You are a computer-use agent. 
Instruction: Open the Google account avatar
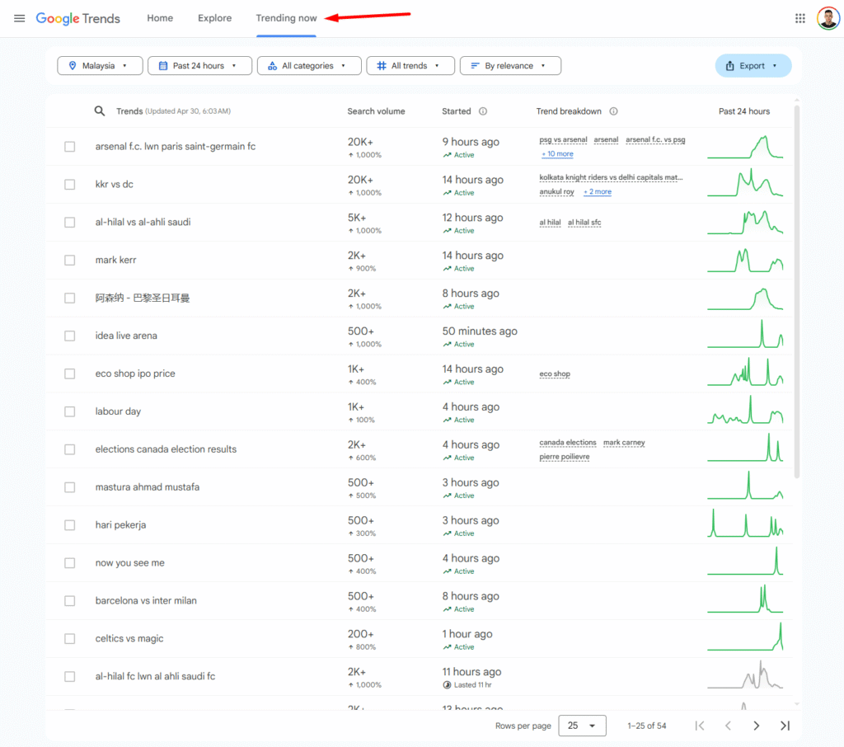pyautogui.click(x=828, y=18)
